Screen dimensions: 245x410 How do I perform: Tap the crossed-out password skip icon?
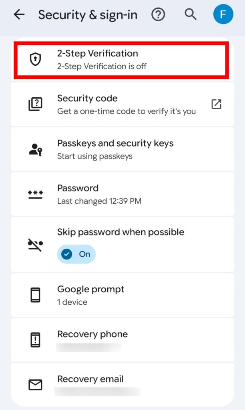(x=36, y=244)
